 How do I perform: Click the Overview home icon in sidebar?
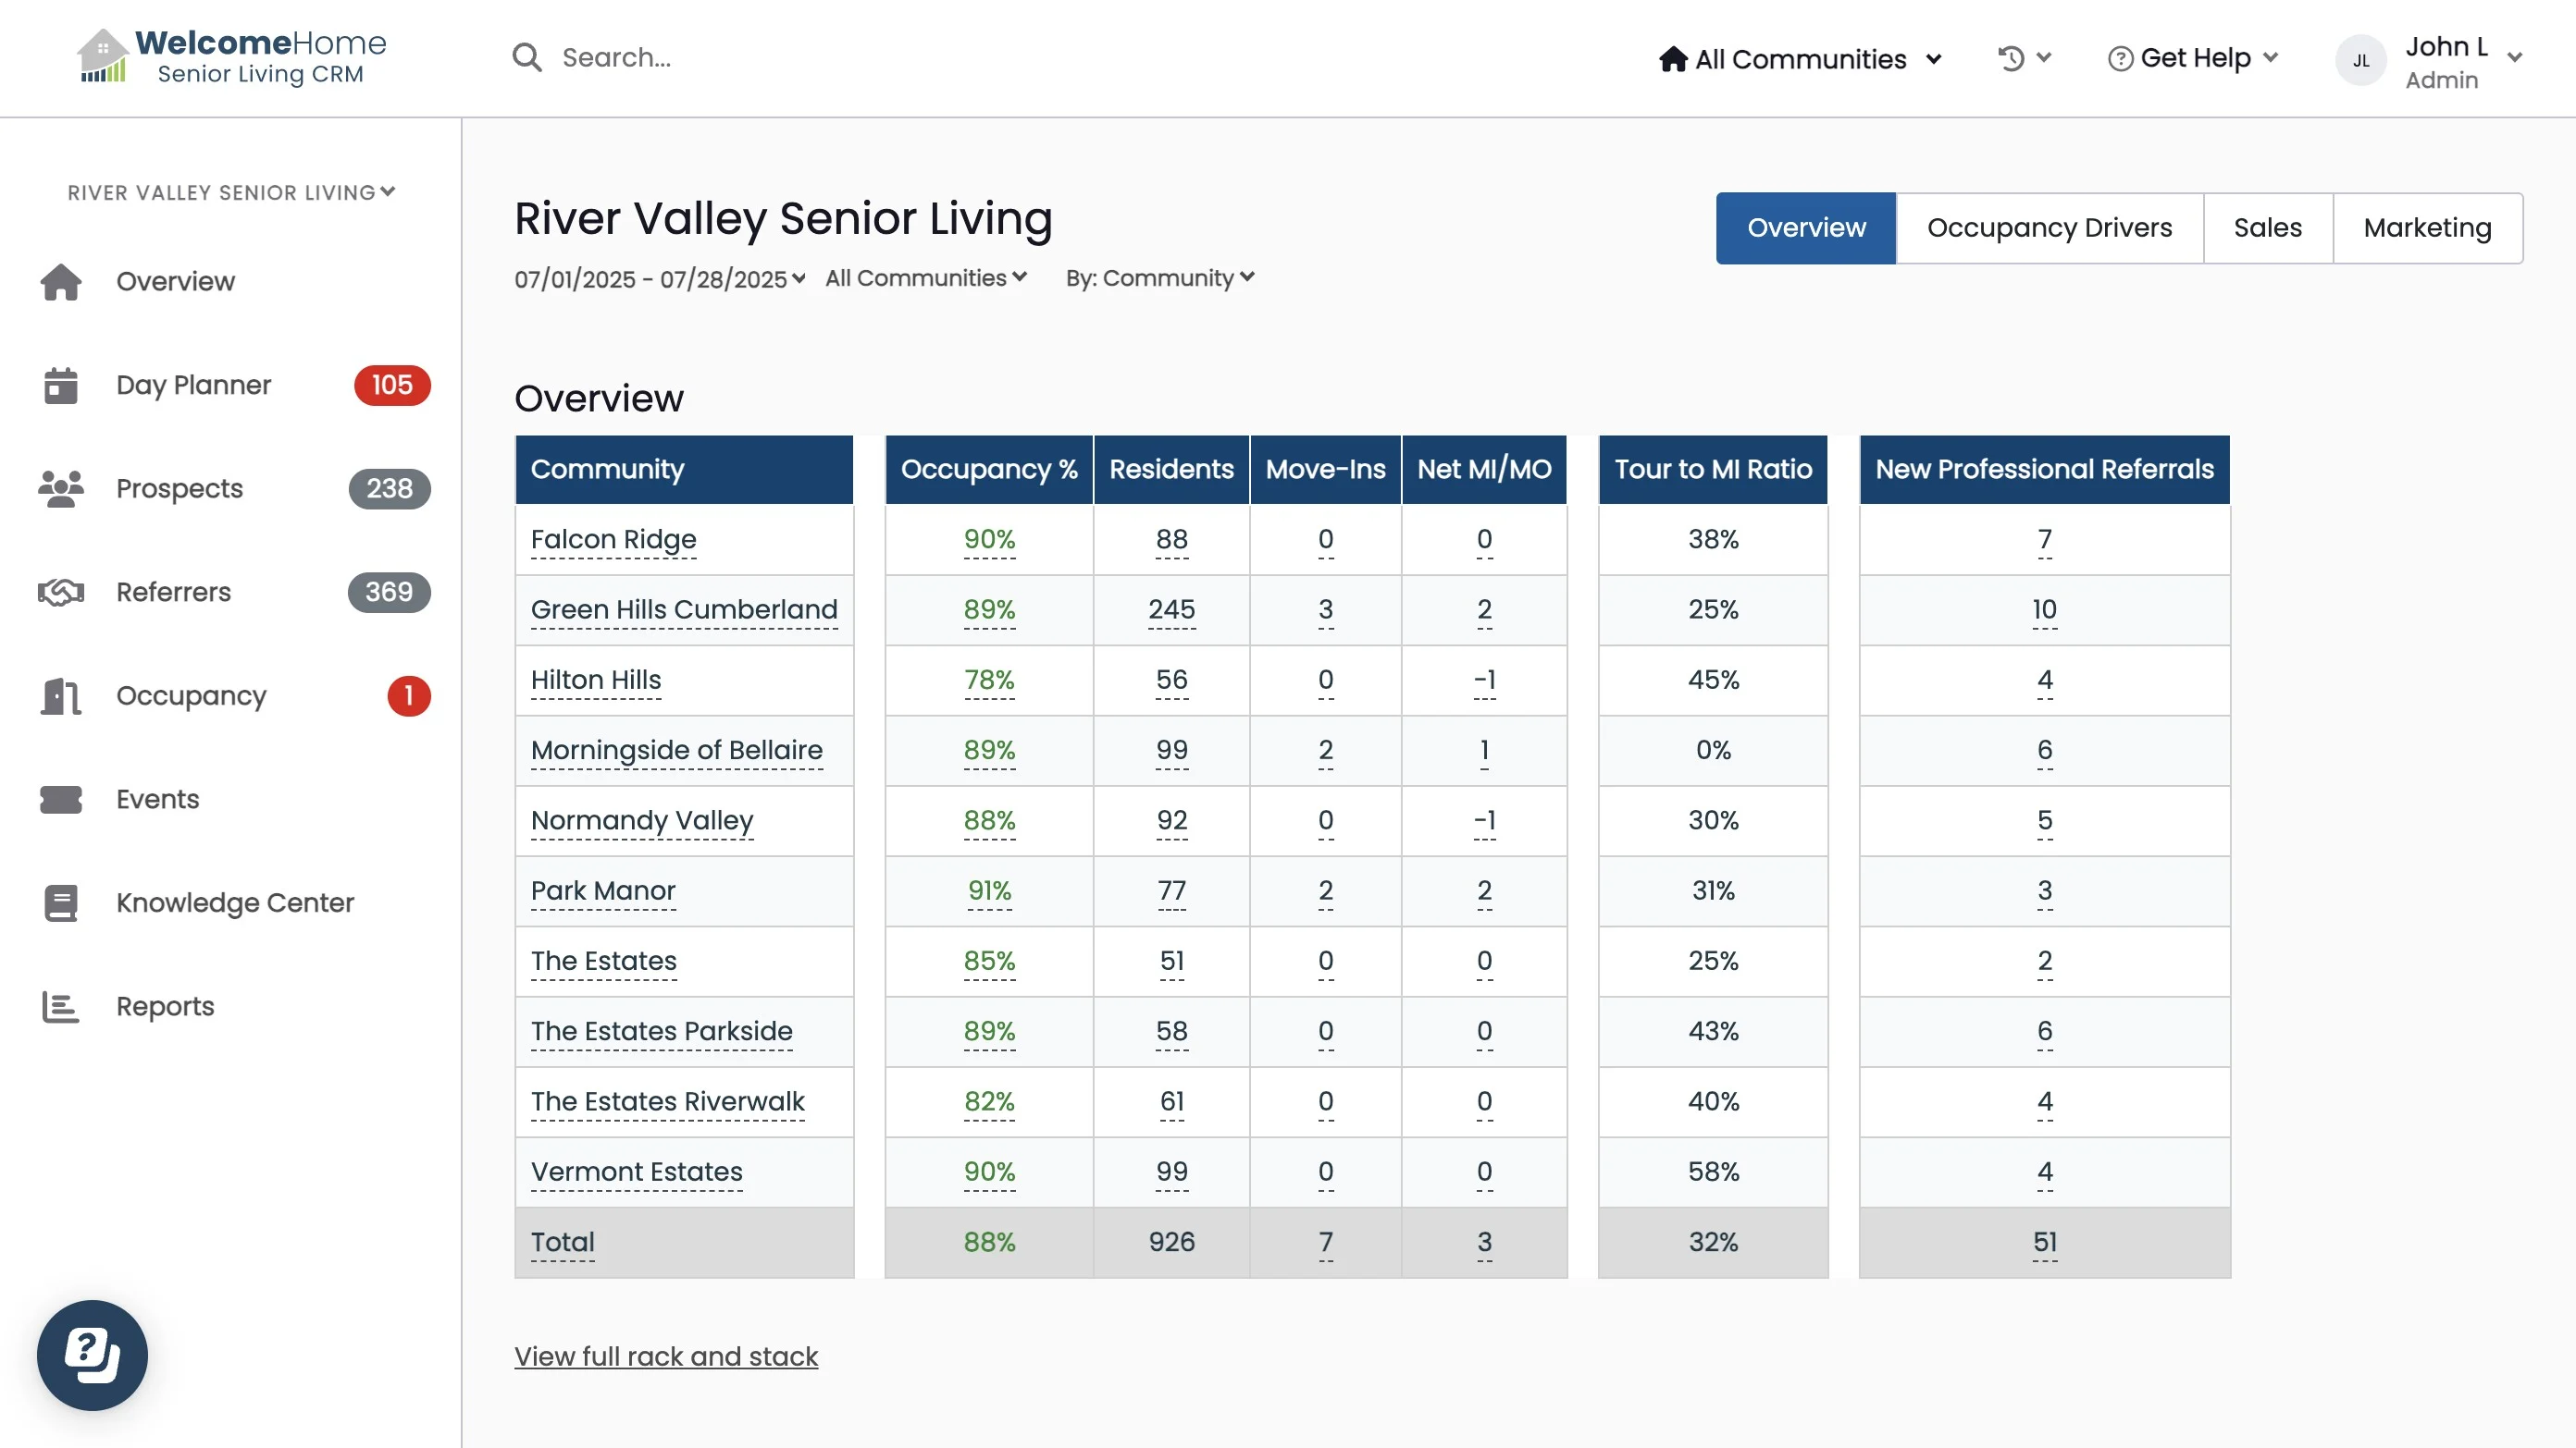pyautogui.click(x=61, y=282)
